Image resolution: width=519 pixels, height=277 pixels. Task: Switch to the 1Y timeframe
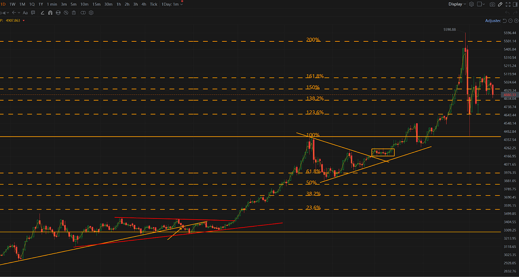click(x=41, y=4)
